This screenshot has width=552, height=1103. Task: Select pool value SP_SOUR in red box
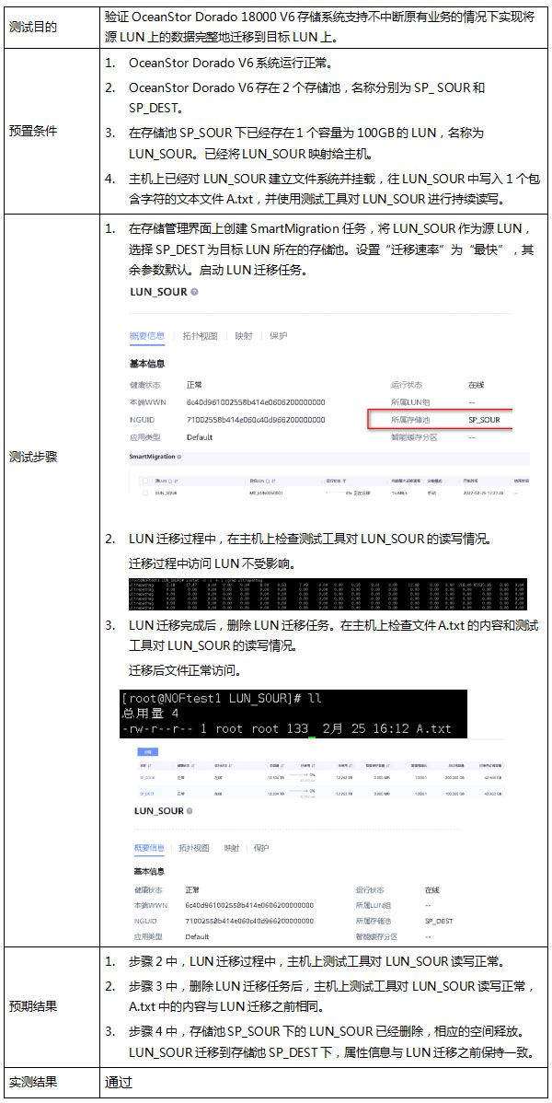tap(484, 420)
